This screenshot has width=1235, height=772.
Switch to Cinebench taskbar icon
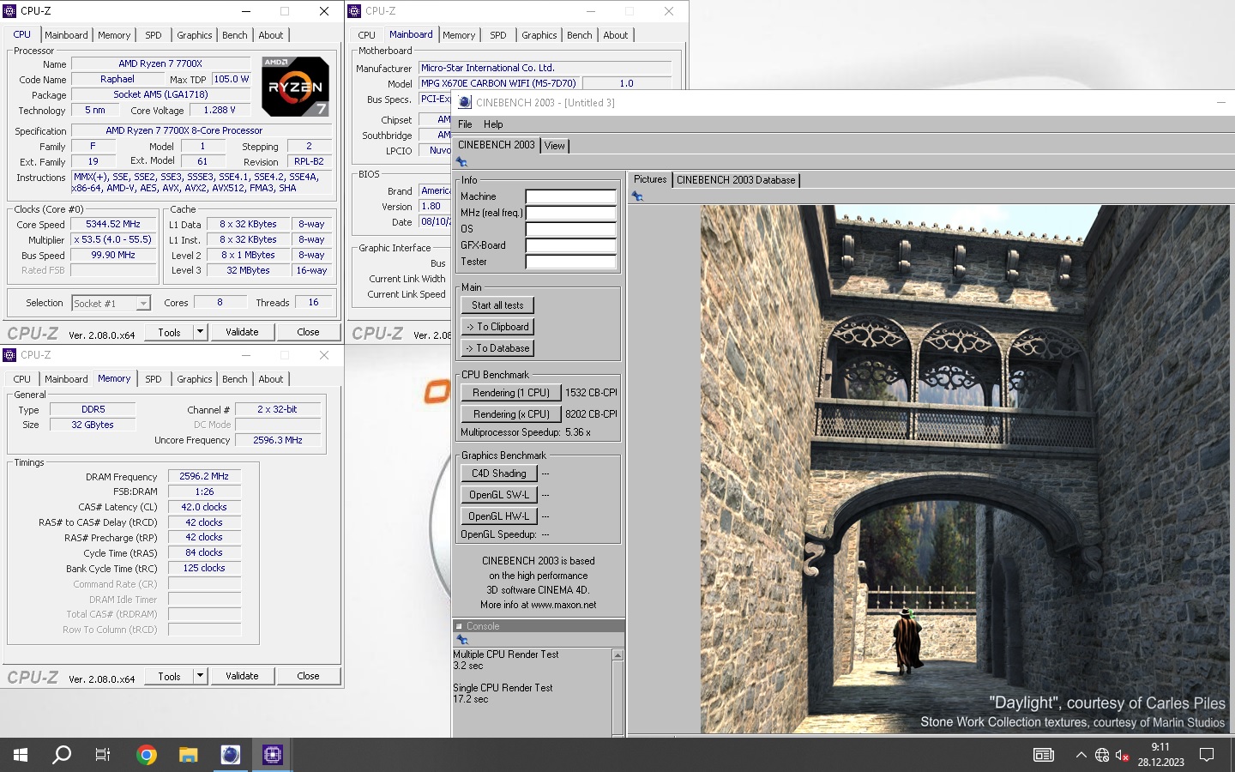coord(231,755)
